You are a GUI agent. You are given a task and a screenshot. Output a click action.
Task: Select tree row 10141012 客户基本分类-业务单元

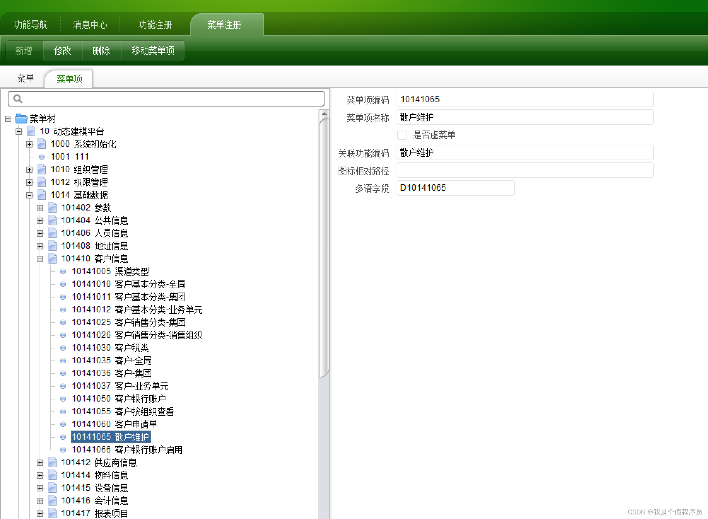(x=137, y=310)
